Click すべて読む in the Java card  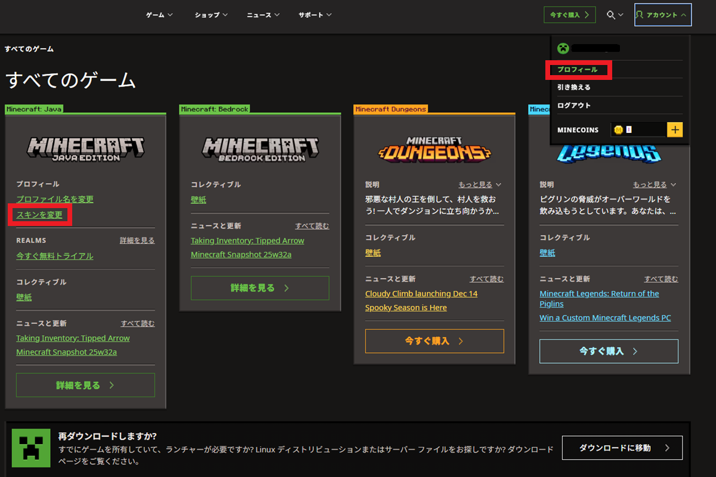pyautogui.click(x=138, y=324)
